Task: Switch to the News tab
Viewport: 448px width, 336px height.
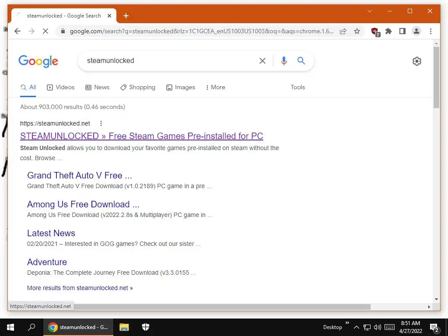Action: pos(98,87)
